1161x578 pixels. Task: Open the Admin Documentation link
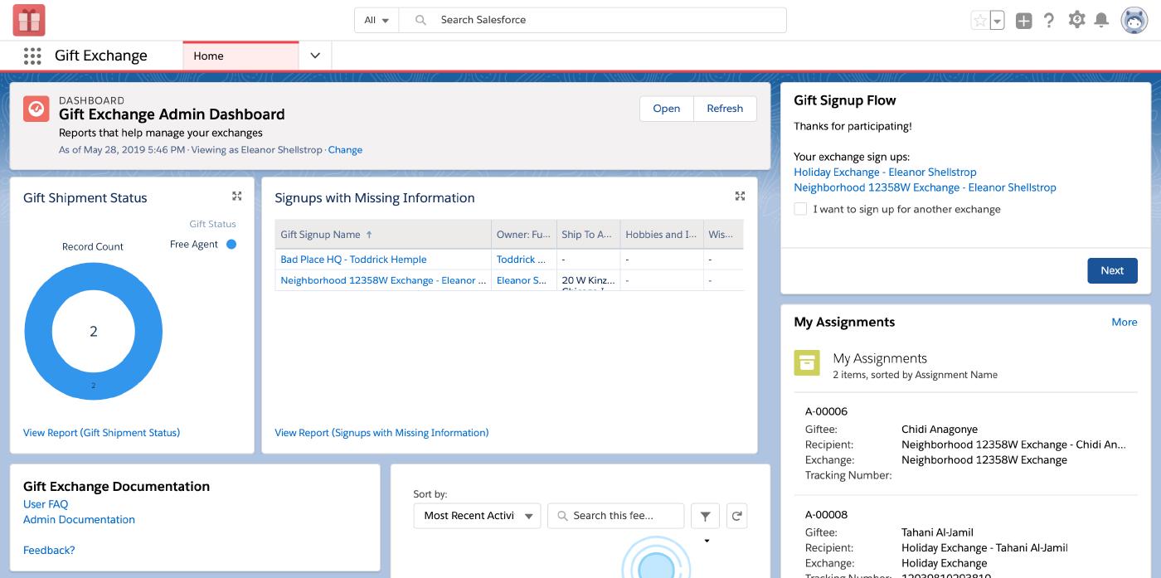pos(79,520)
